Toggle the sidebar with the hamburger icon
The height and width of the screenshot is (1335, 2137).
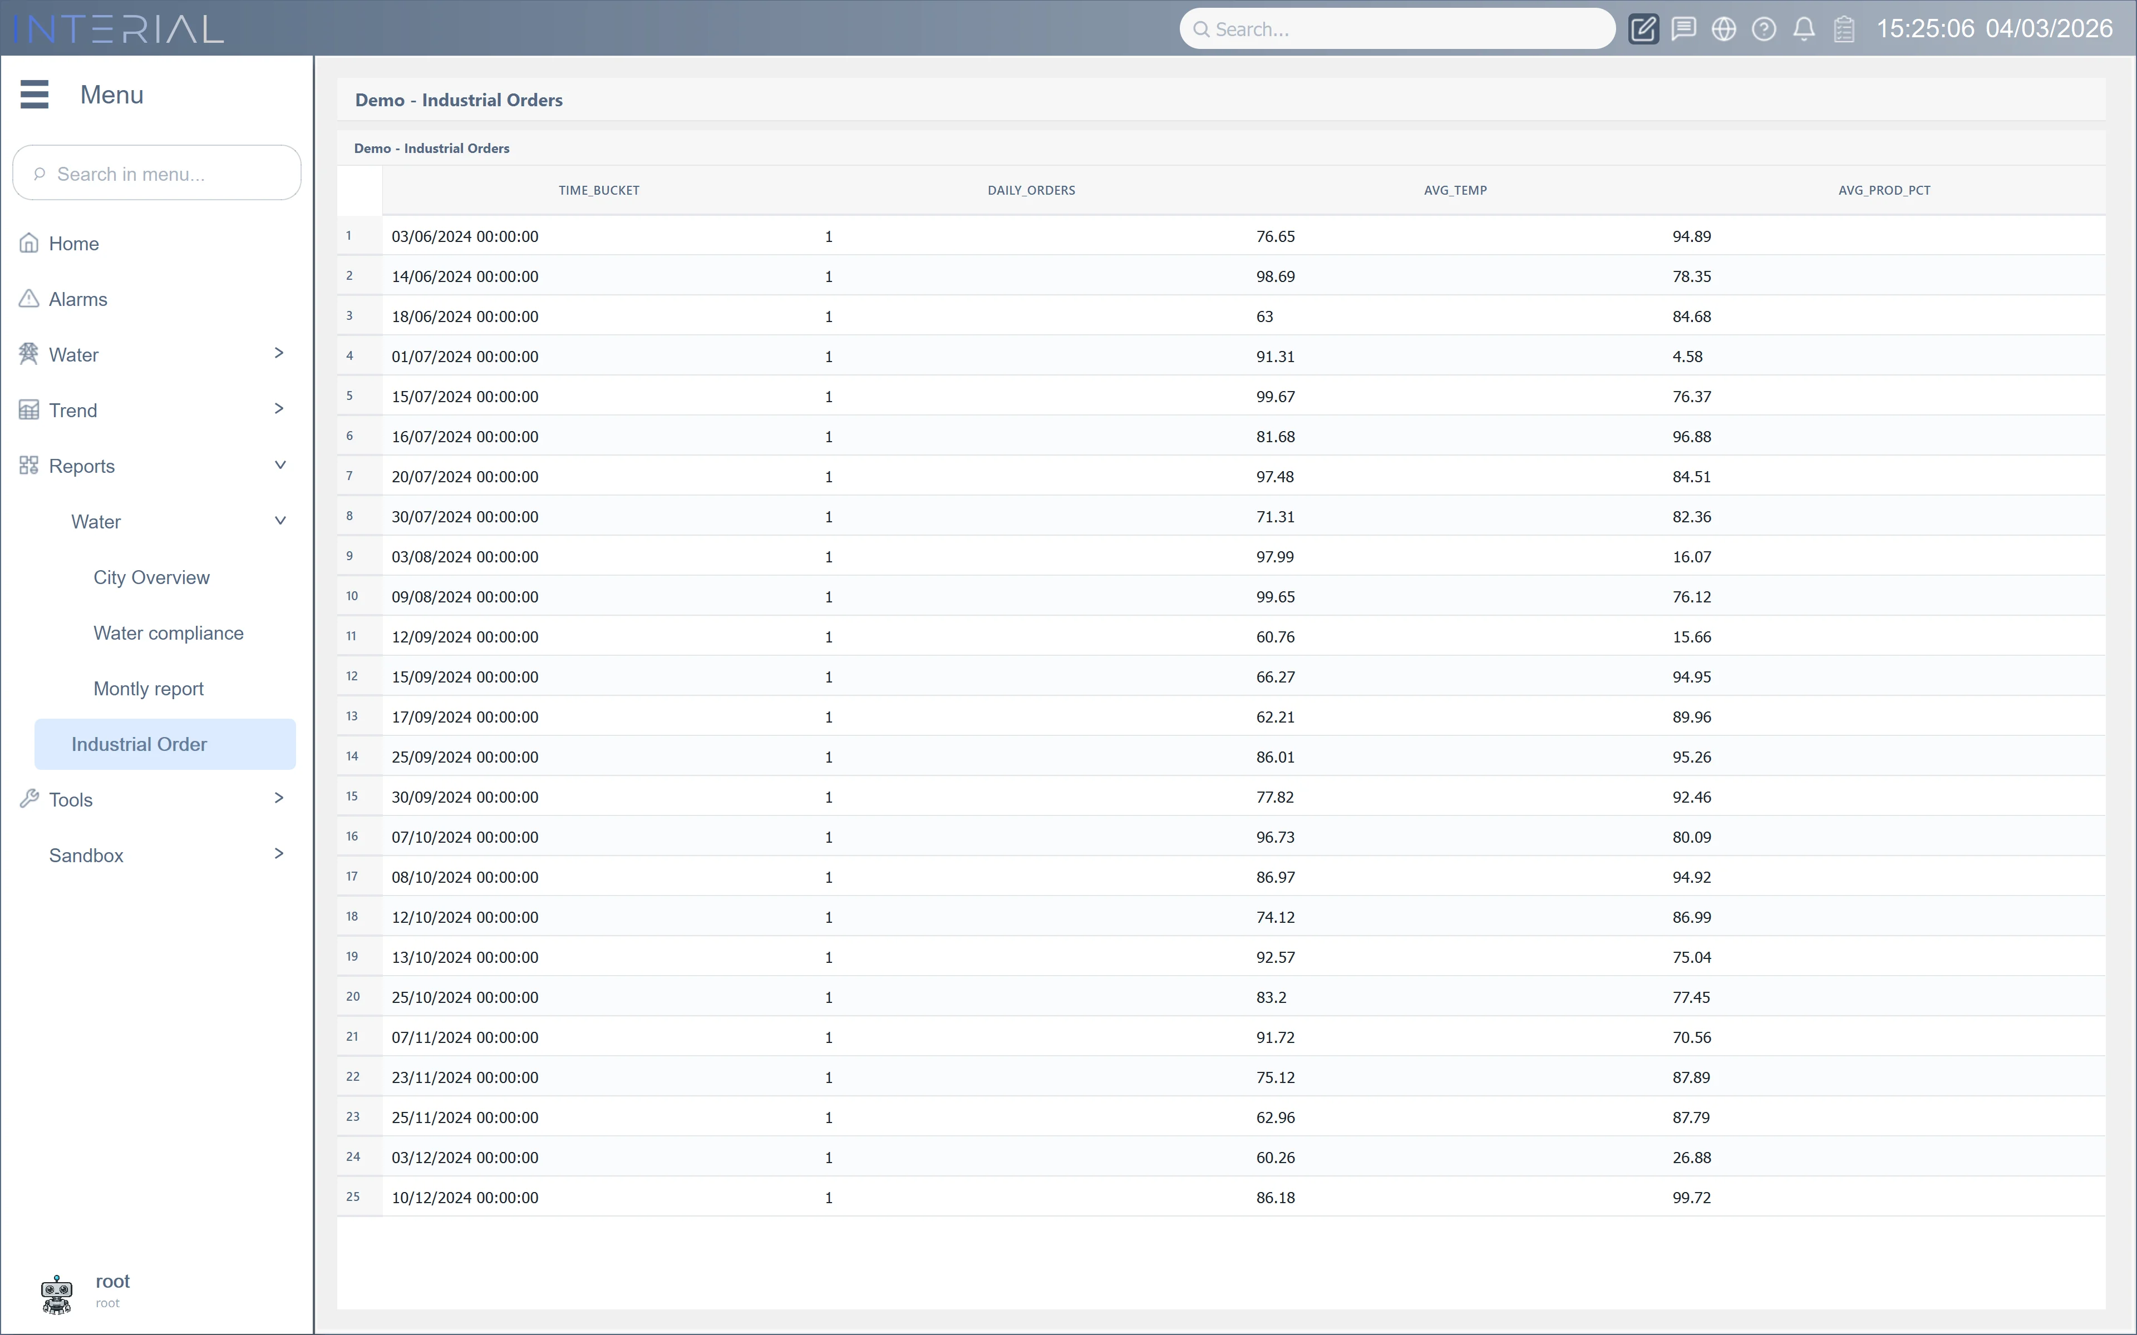(35, 93)
